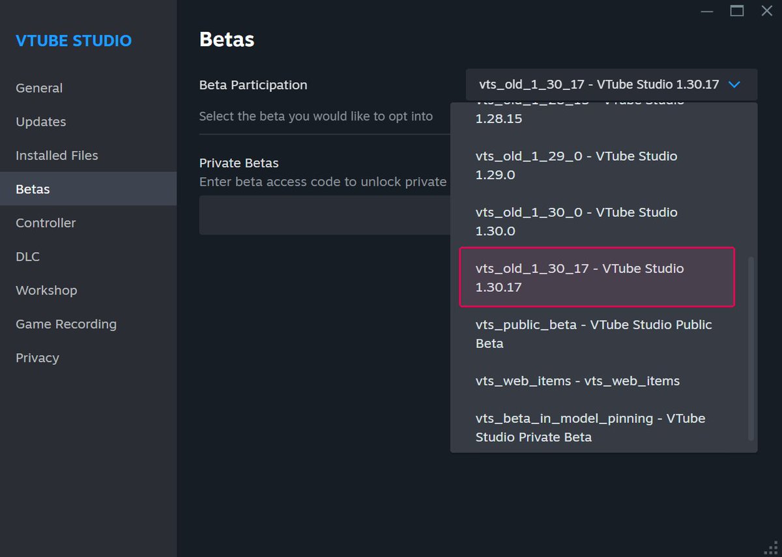This screenshot has width=782, height=557.
Task: Open the Workshop section
Action: point(46,291)
